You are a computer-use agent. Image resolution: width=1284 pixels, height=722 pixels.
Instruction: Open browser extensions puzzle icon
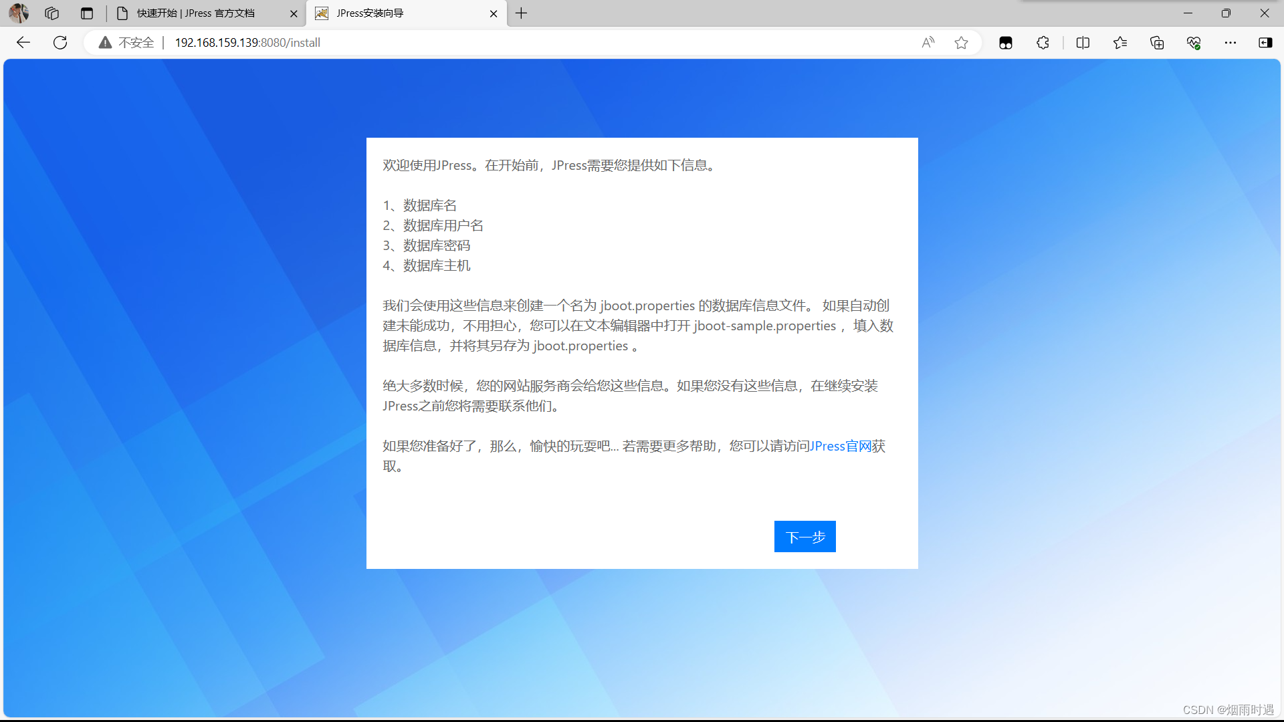(x=1043, y=43)
